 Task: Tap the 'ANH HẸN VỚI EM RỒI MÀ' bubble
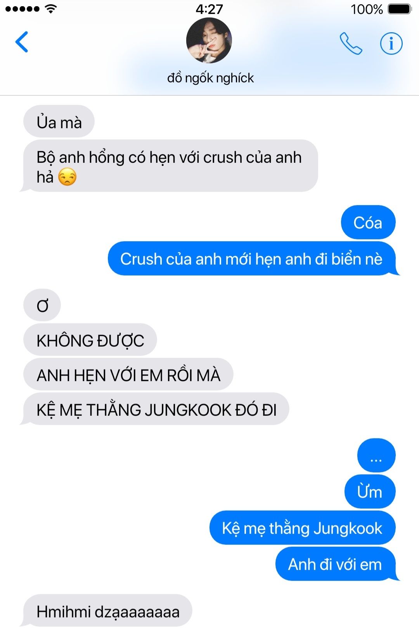[128, 374]
